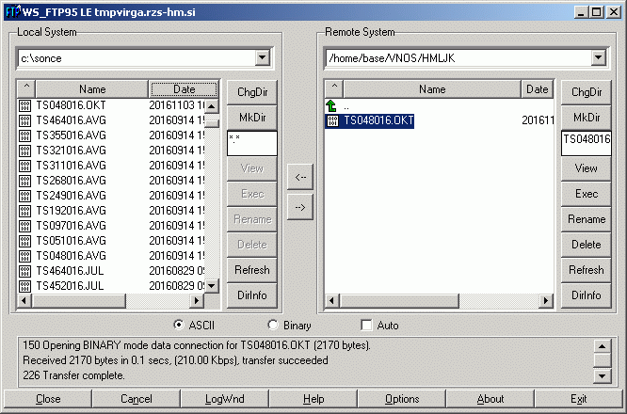
Task: Enable the Auto transfer mode checkbox
Action: pos(366,325)
